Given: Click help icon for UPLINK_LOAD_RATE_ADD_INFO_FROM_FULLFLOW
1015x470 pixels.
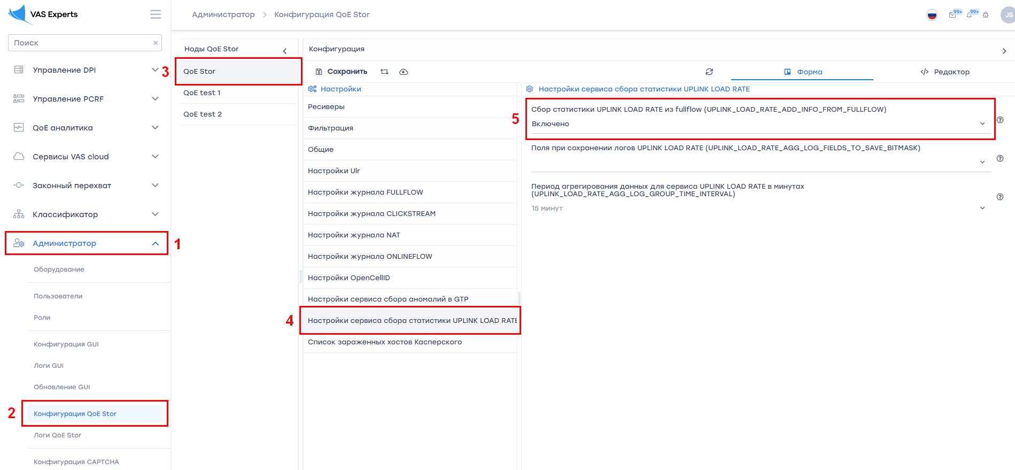Looking at the screenshot, I should tap(1000, 120).
